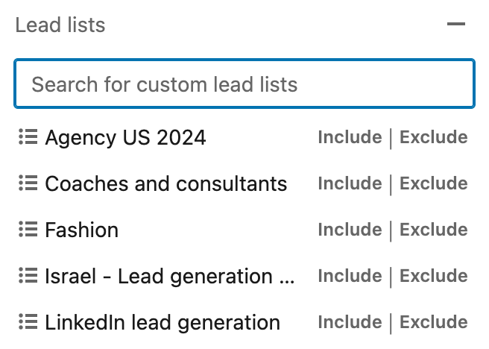This screenshot has width=489, height=349.
Task: Include the LinkedIn lead generation list
Action: click(x=350, y=322)
